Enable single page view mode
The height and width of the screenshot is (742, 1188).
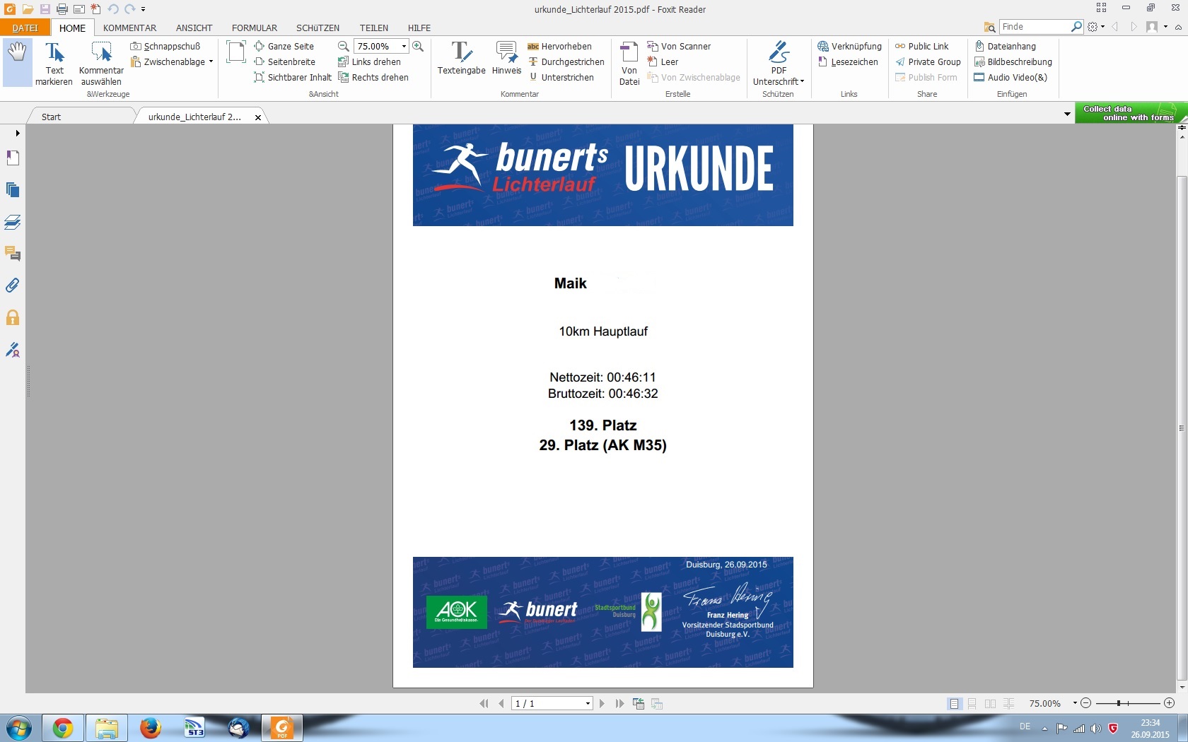pyautogui.click(x=955, y=704)
